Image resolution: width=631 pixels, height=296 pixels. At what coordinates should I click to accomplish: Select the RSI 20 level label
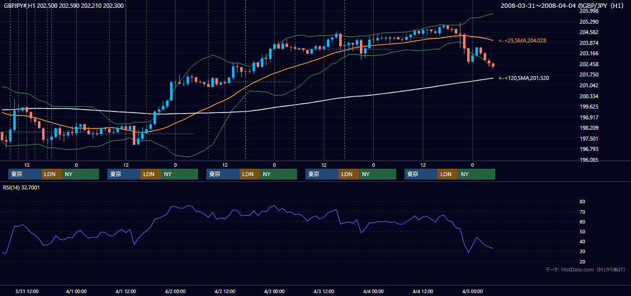pos(582,261)
